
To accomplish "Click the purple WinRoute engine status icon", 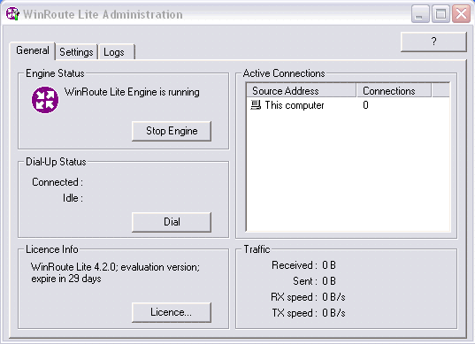I will (x=45, y=100).
